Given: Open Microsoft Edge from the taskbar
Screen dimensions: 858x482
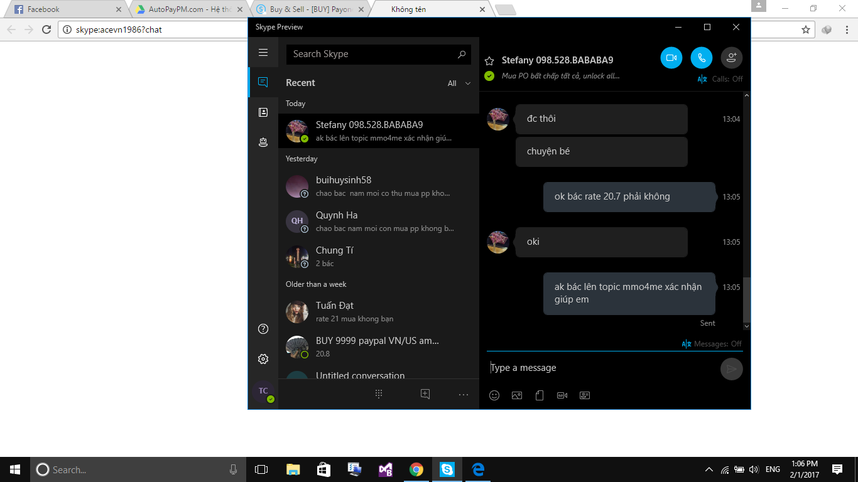Looking at the screenshot, I should 478,469.
